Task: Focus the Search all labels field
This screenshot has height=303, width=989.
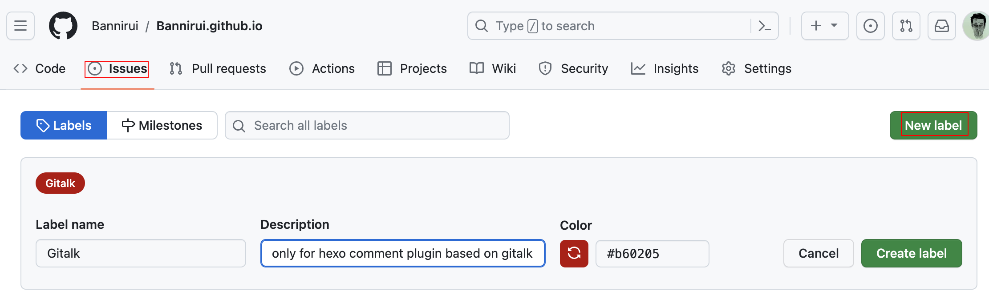Action: click(x=367, y=125)
